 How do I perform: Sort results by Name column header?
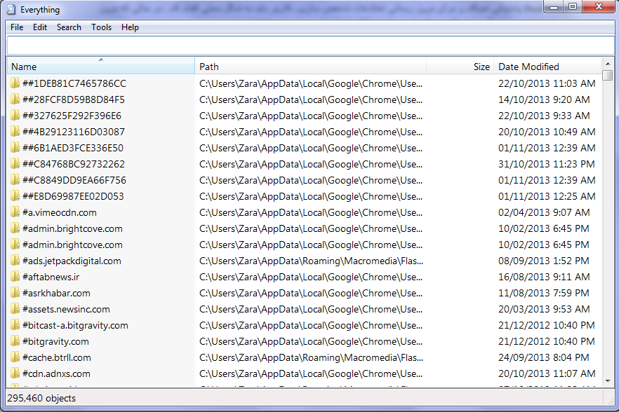point(100,67)
